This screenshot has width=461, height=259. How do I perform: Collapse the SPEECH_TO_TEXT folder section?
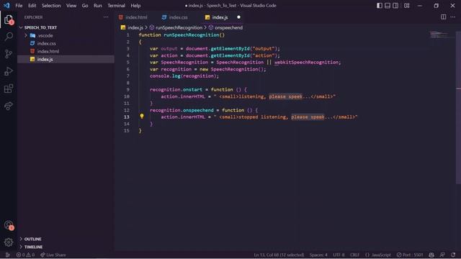[40, 27]
